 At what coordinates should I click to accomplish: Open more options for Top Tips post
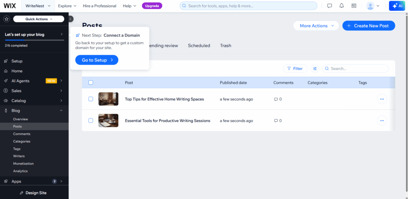(382, 99)
